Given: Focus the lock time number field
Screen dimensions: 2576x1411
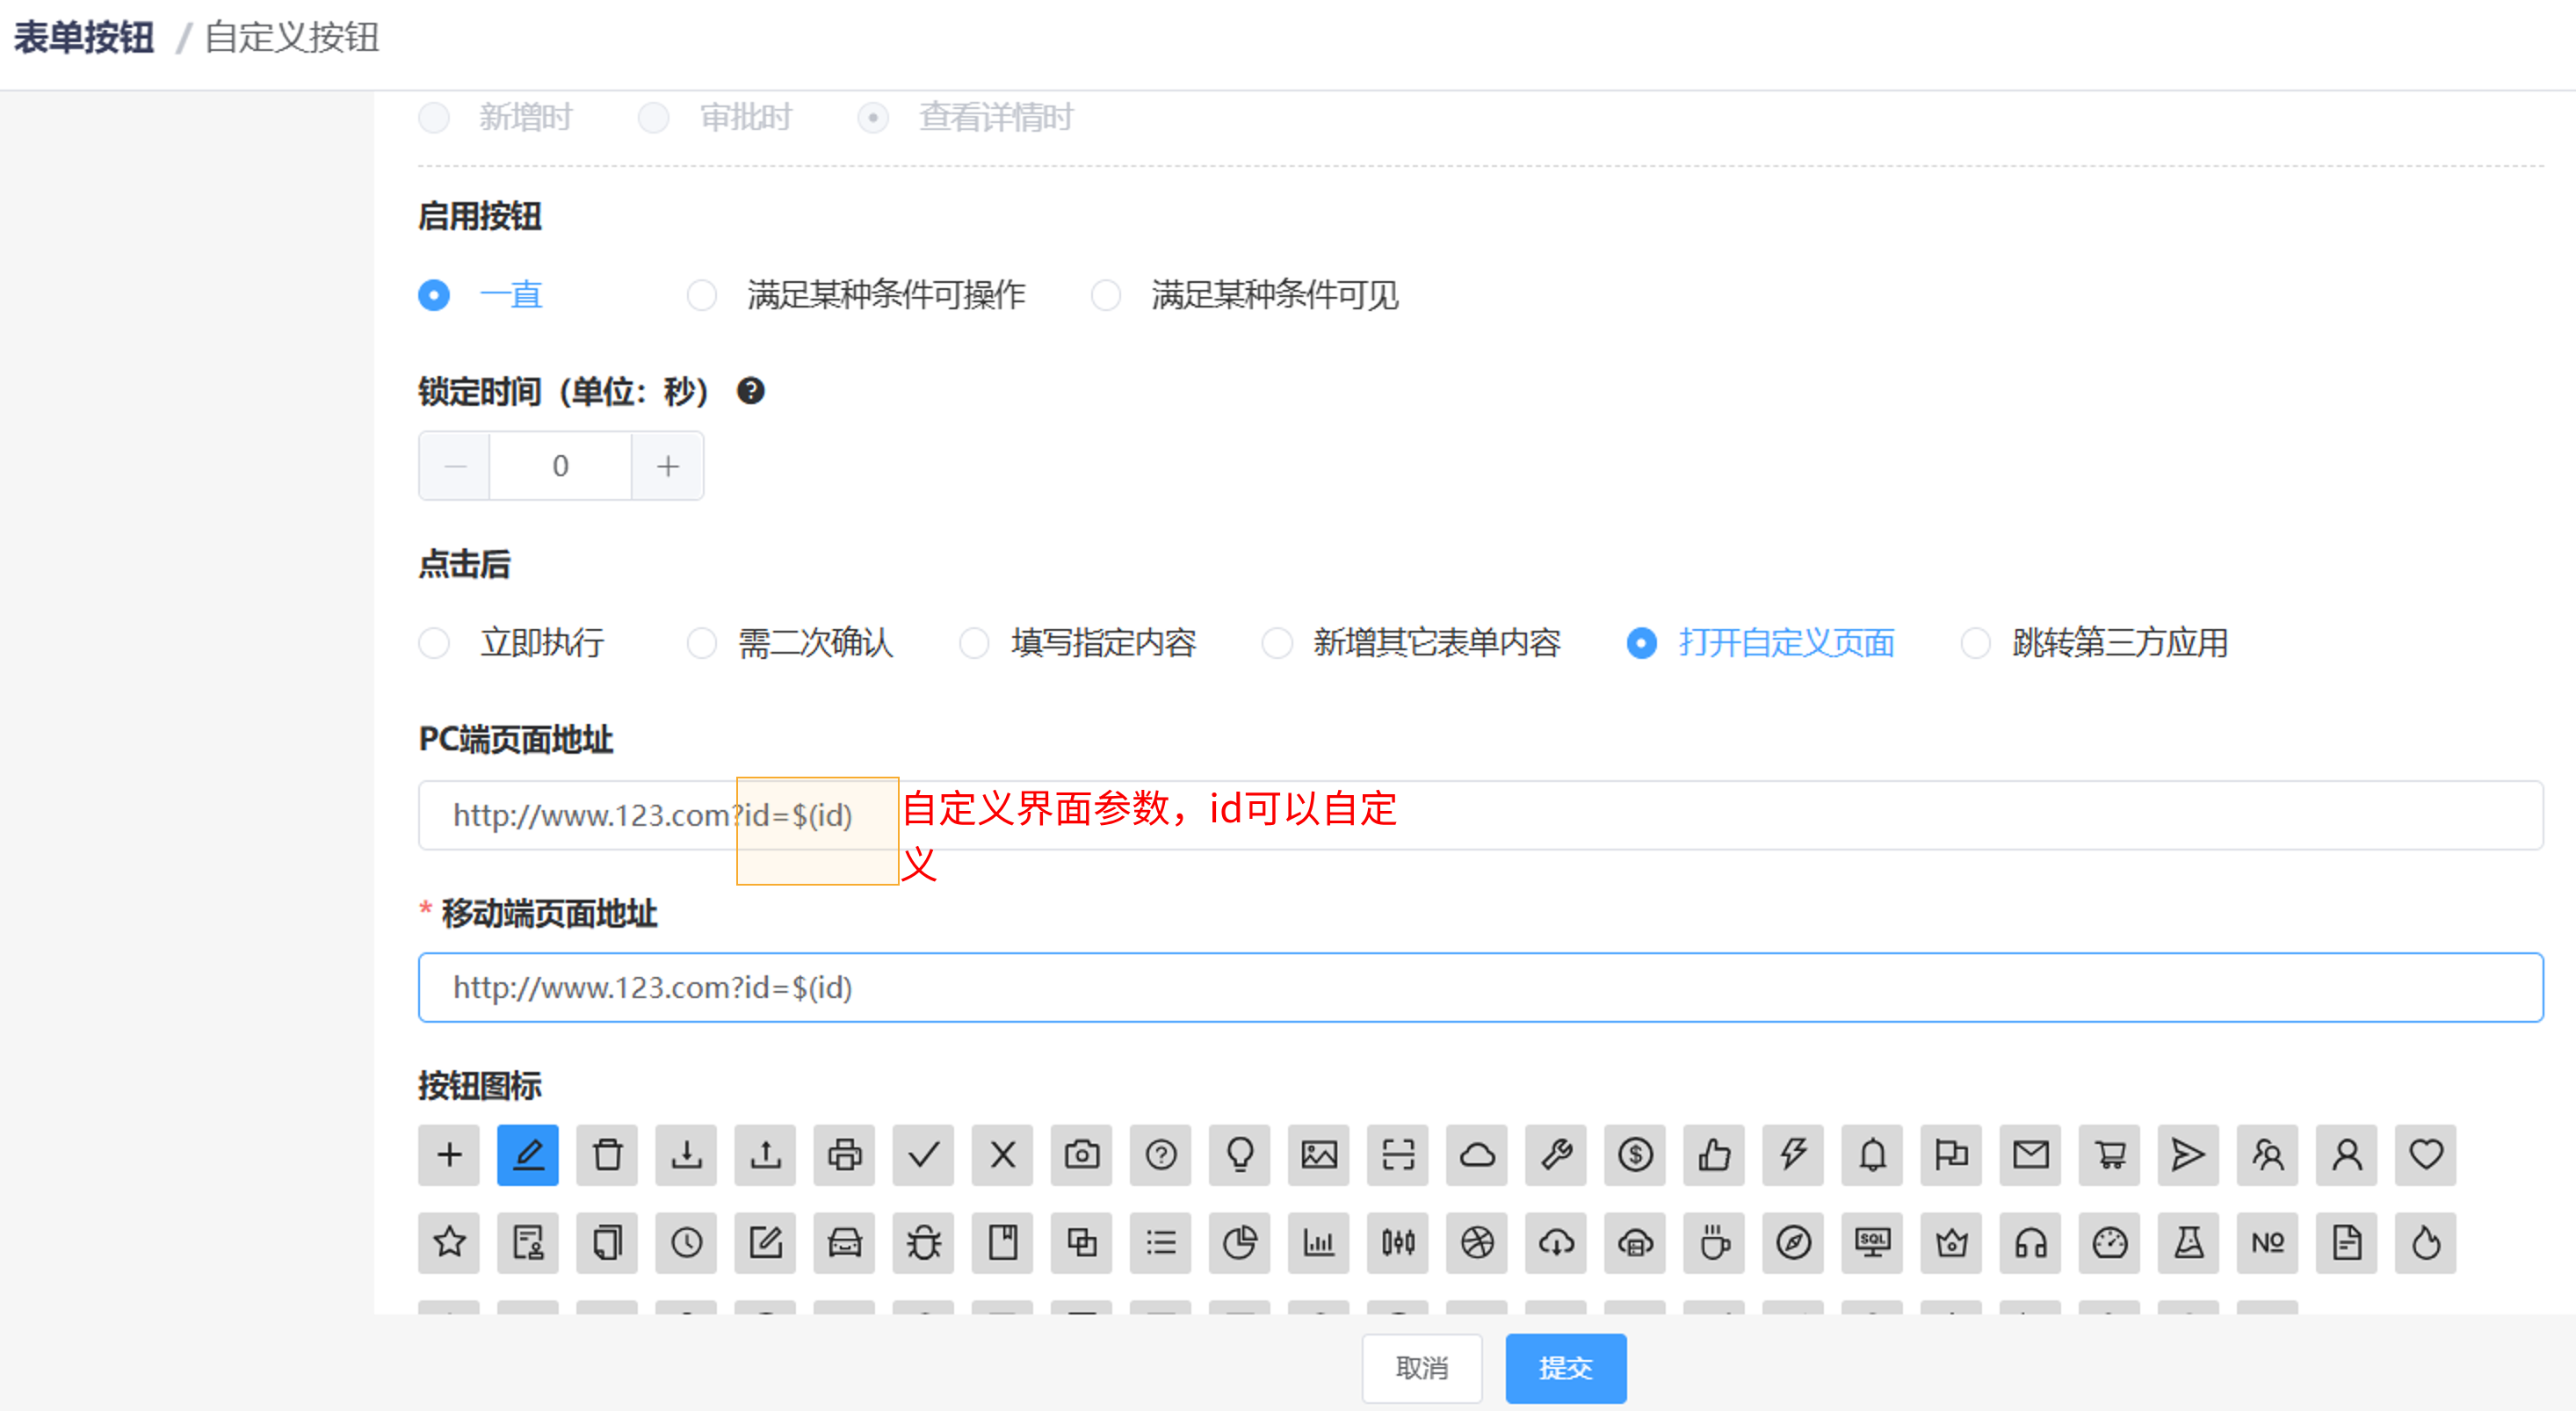Looking at the screenshot, I should click(560, 466).
